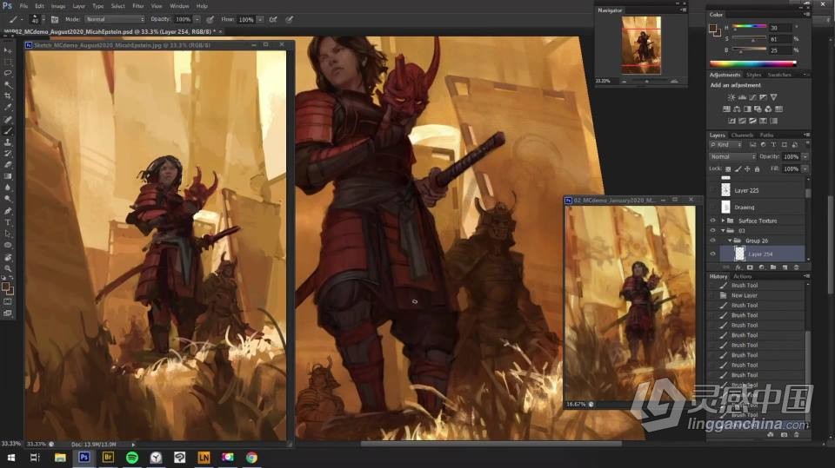Open the brush panel toggle in options bar
Viewport: 835px width, 468px height.
[54, 20]
